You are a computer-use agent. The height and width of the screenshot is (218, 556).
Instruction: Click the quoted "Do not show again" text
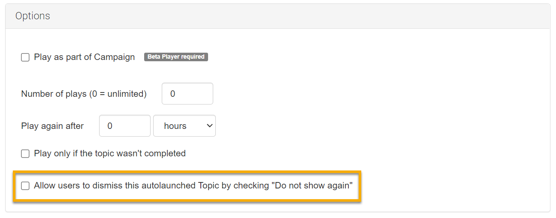(x=312, y=186)
